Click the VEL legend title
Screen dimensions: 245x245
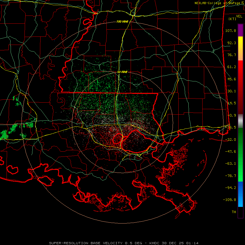(239, 16)
